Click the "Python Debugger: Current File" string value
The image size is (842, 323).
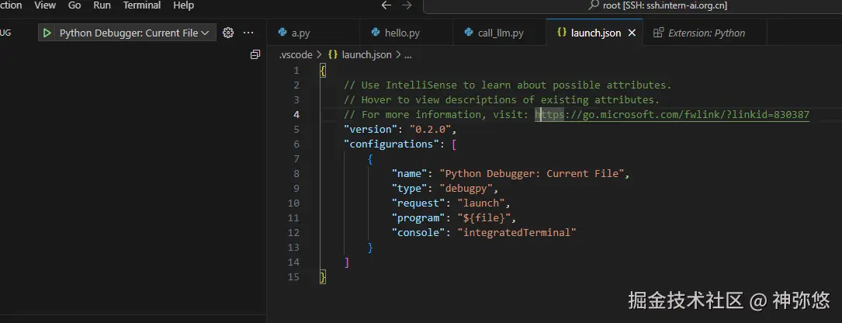[532, 174]
